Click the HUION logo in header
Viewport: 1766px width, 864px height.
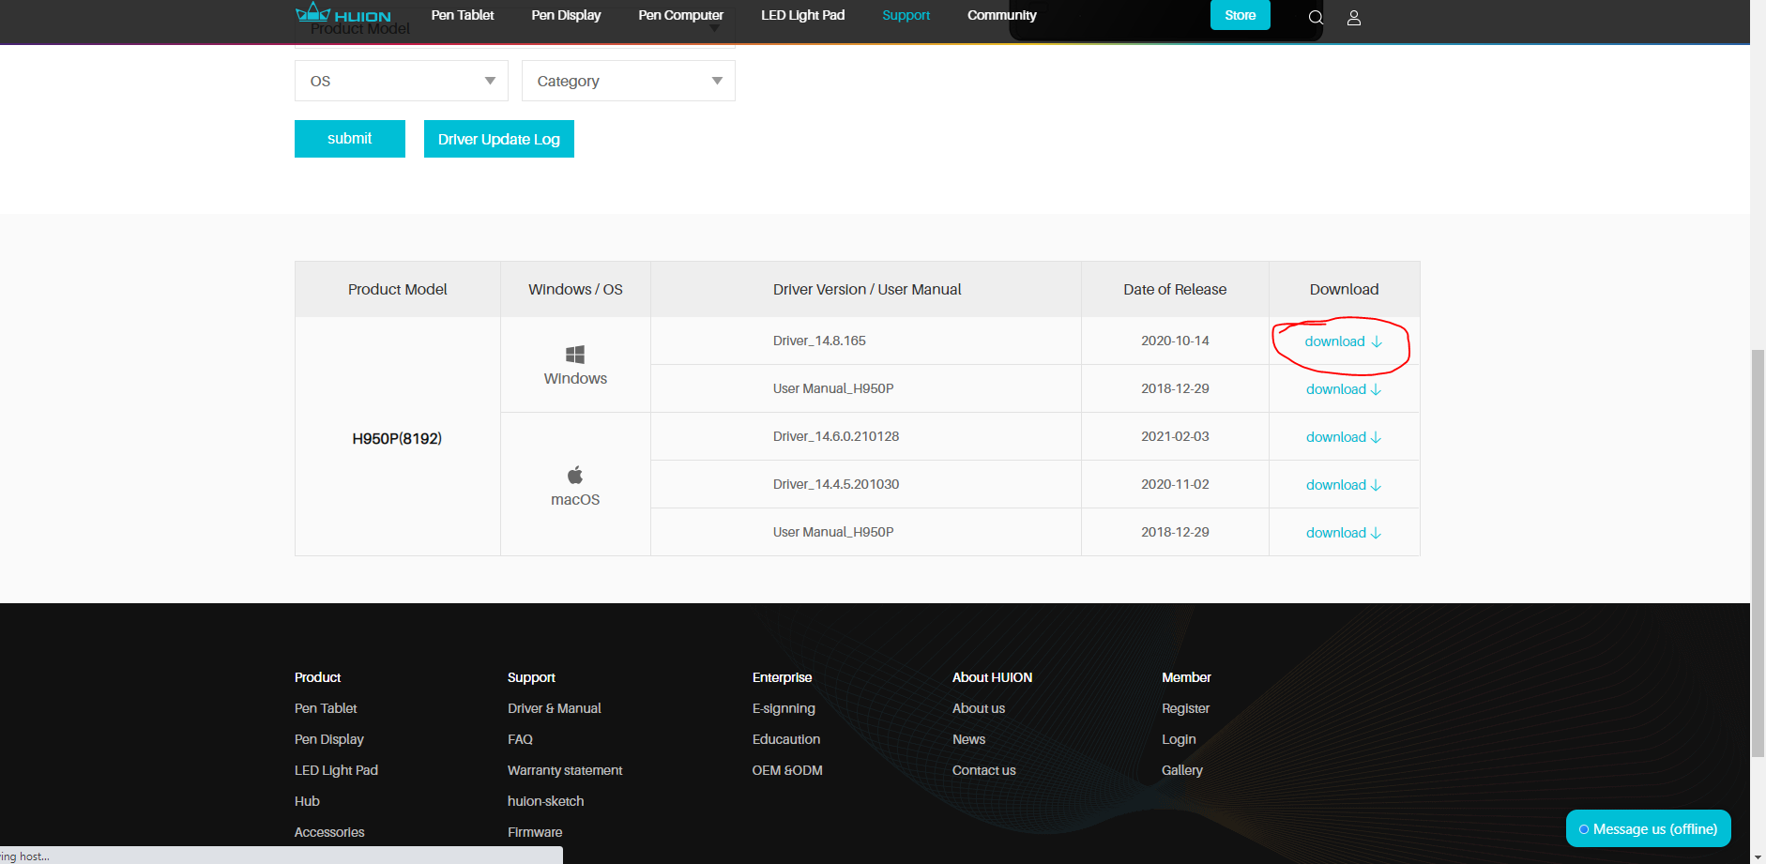point(343,14)
